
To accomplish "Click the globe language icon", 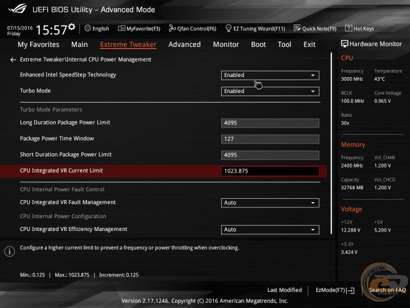I will click(88, 28).
